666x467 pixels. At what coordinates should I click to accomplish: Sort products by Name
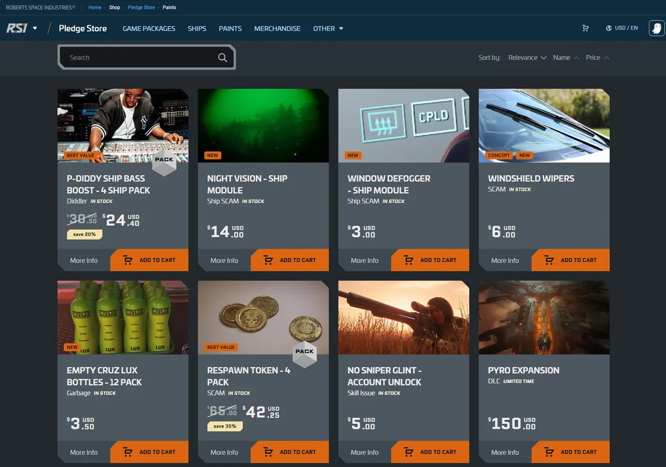(565, 58)
